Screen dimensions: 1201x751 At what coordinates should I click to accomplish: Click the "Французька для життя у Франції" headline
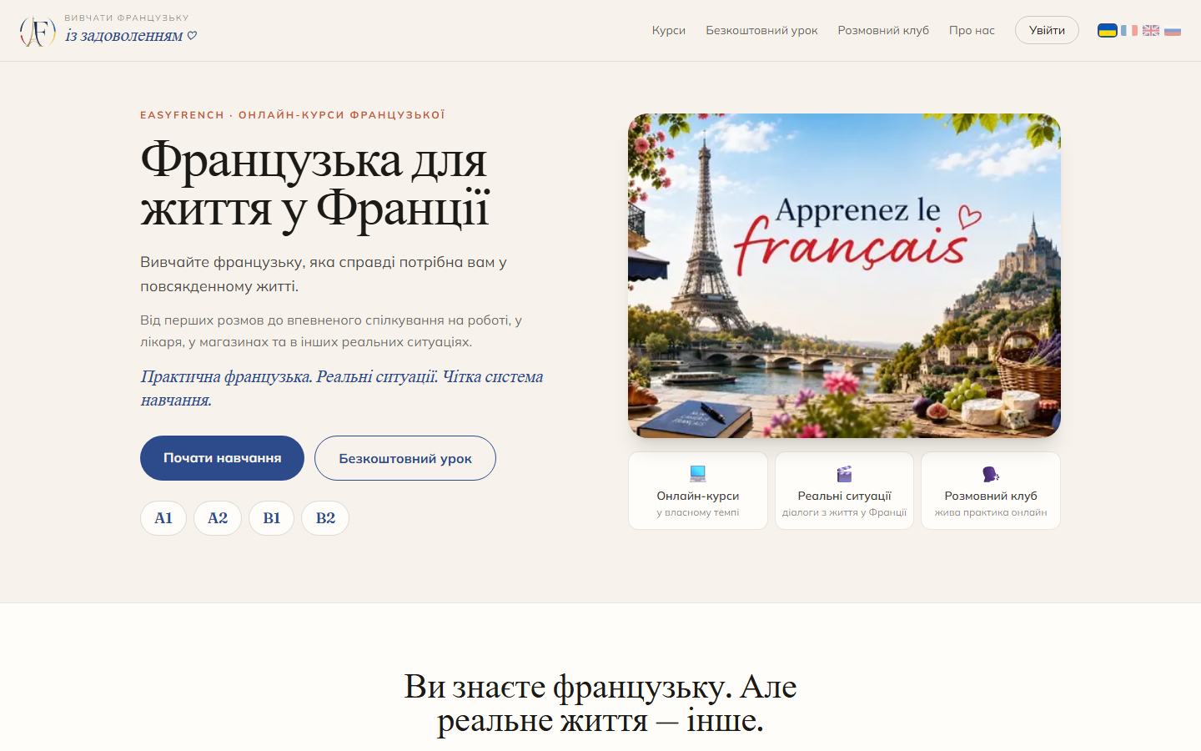pyautogui.click(x=315, y=184)
